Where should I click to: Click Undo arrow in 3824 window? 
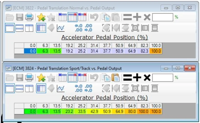(94, 77)
